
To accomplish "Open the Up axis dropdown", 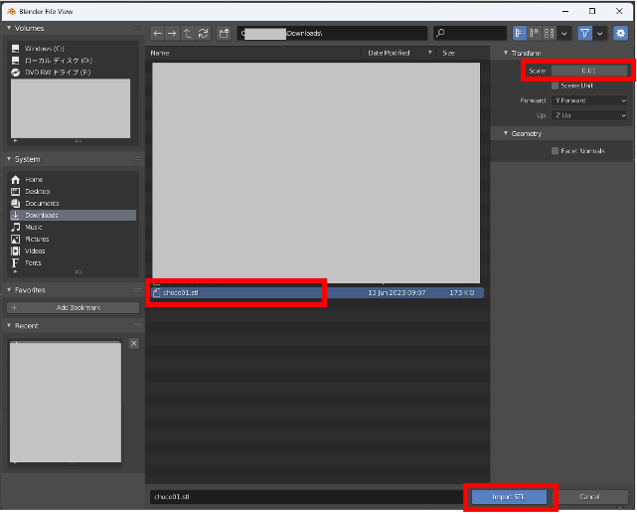I will tap(589, 115).
